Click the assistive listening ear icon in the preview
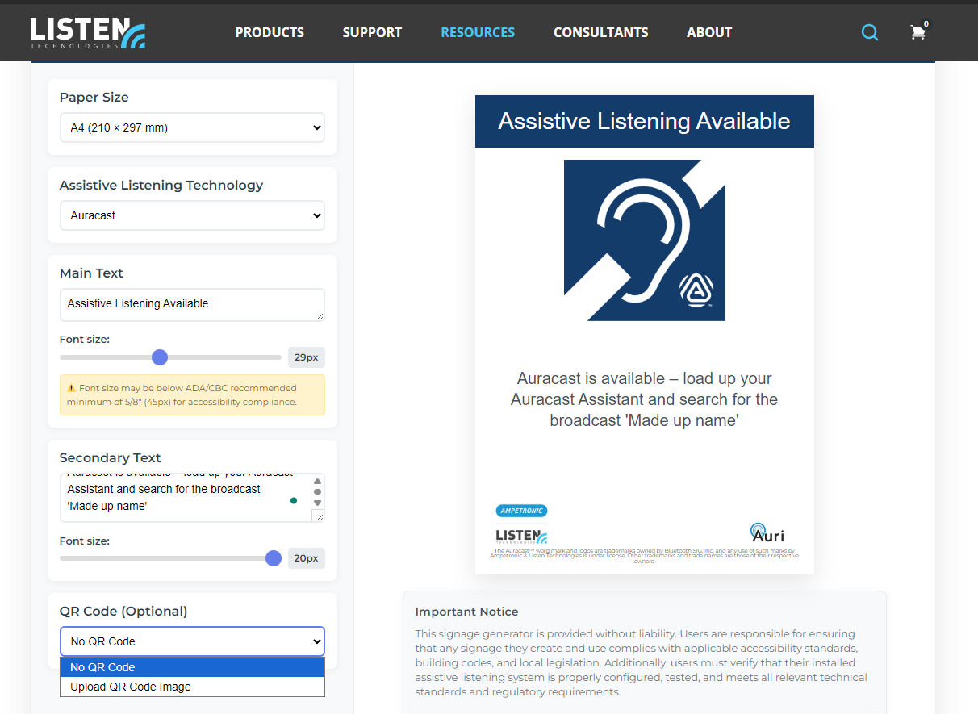 (x=644, y=240)
